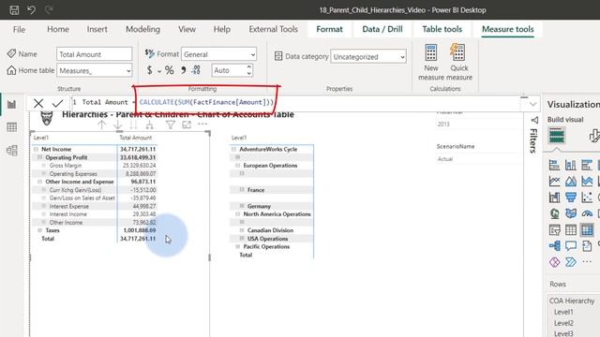Apply percentage format icon
The width and height of the screenshot is (600, 337).
point(169,70)
